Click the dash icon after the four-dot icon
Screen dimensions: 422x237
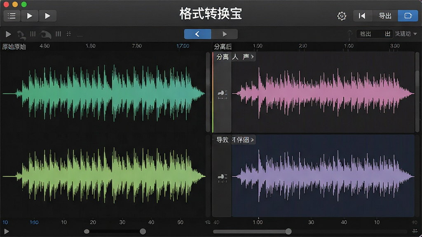pyautogui.click(x=80, y=35)
